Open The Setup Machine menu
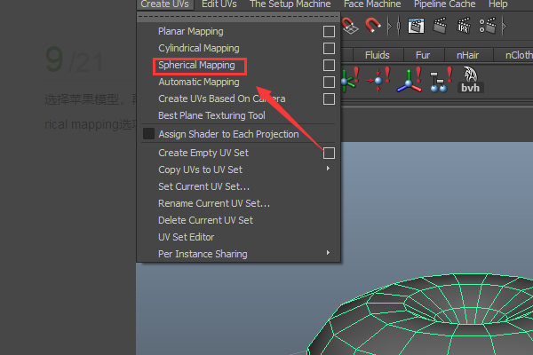The height and width of the screenshot is (355, 533). (290, 4)
